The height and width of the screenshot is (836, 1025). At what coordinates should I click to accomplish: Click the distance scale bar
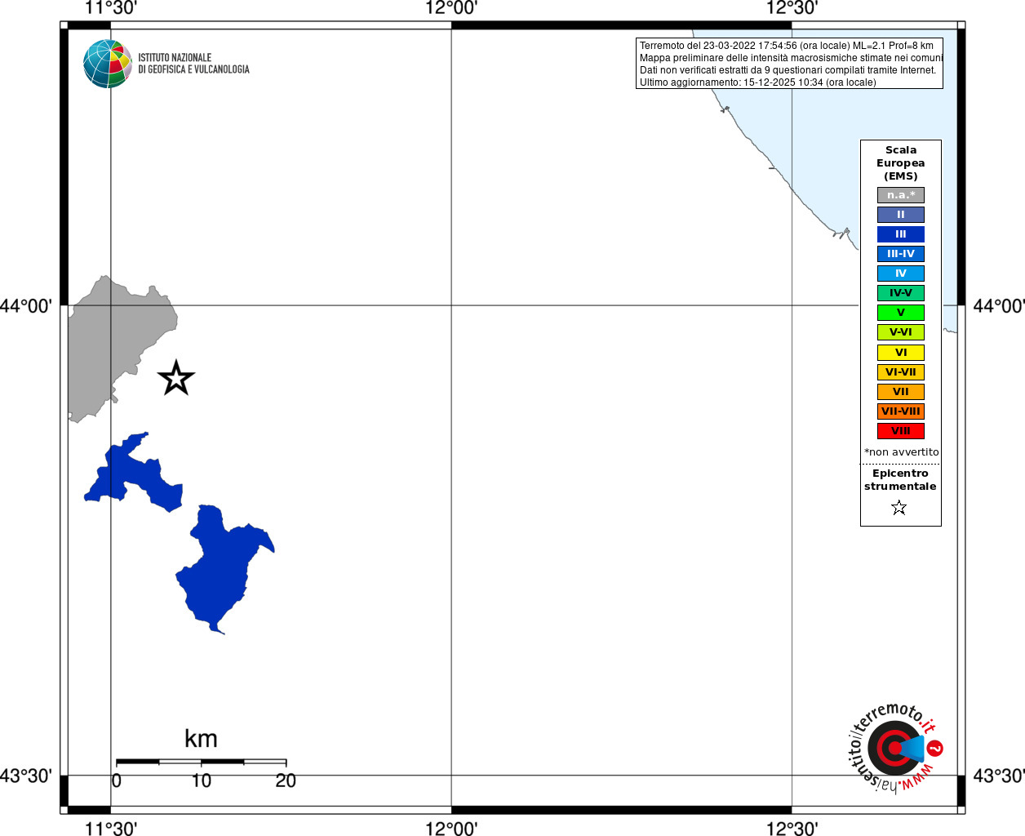click(201, 762)
